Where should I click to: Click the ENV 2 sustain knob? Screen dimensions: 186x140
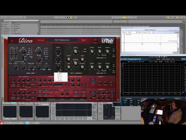[107, 67]
